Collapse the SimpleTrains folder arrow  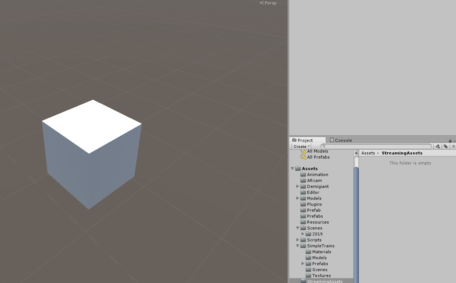click(x=298, y=246)
